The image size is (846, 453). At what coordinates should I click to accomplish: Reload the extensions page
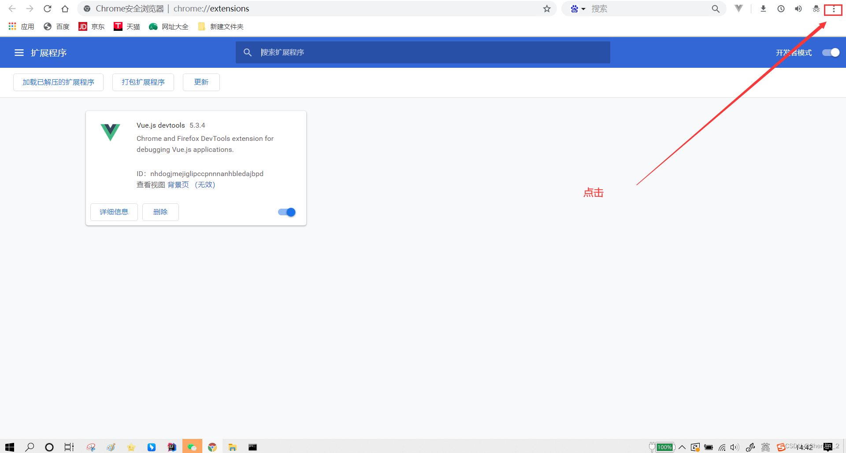point(48,9)
